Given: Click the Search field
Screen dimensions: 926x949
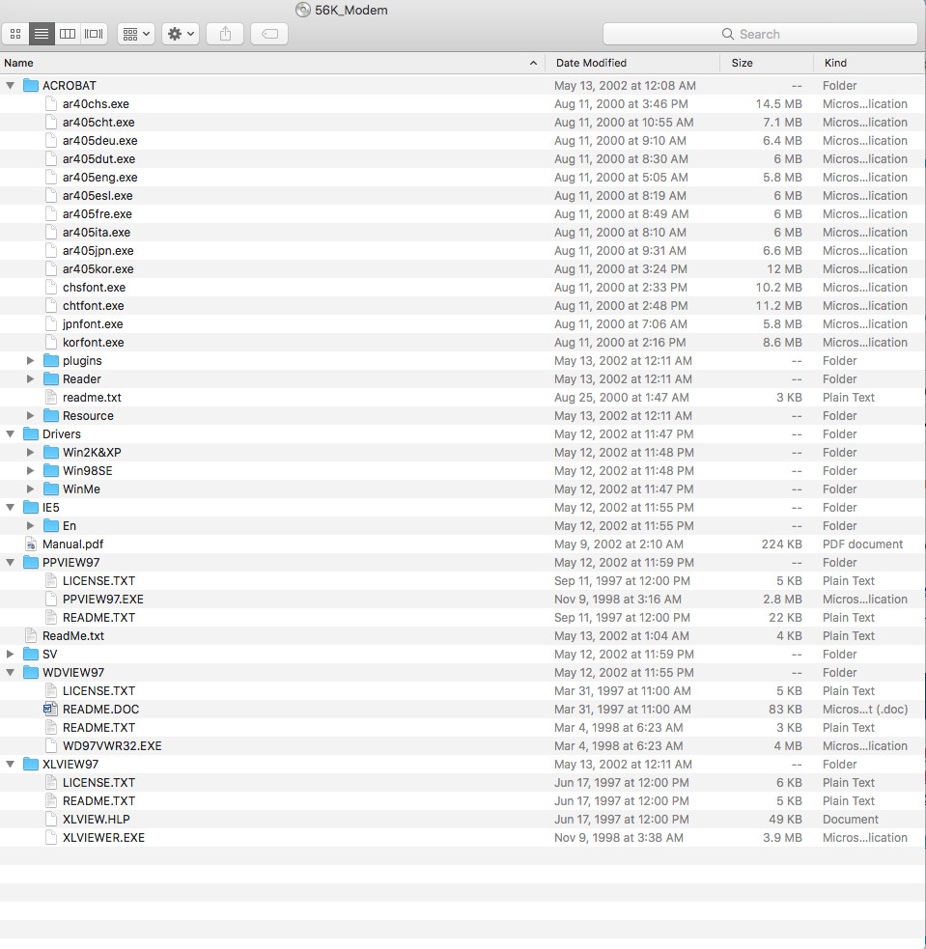Looking at the screenshot, I should click(760, 34).
